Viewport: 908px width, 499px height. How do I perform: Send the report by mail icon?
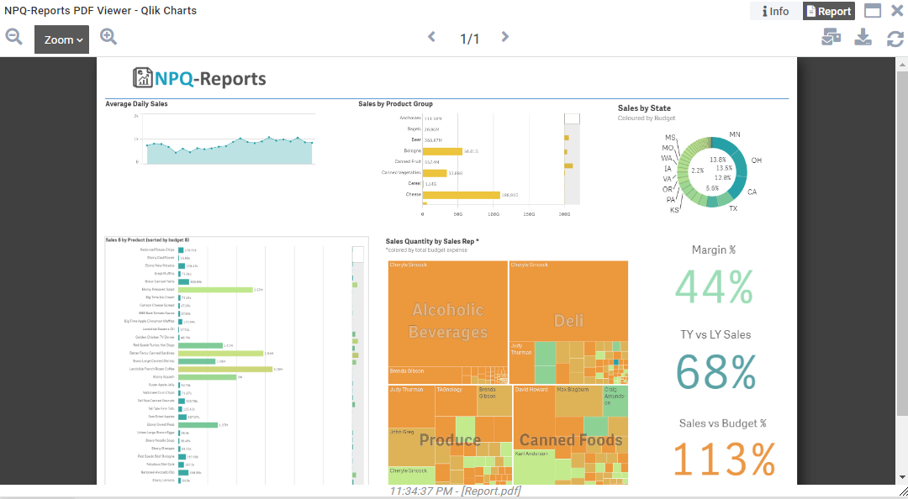[x=831, y=38]
